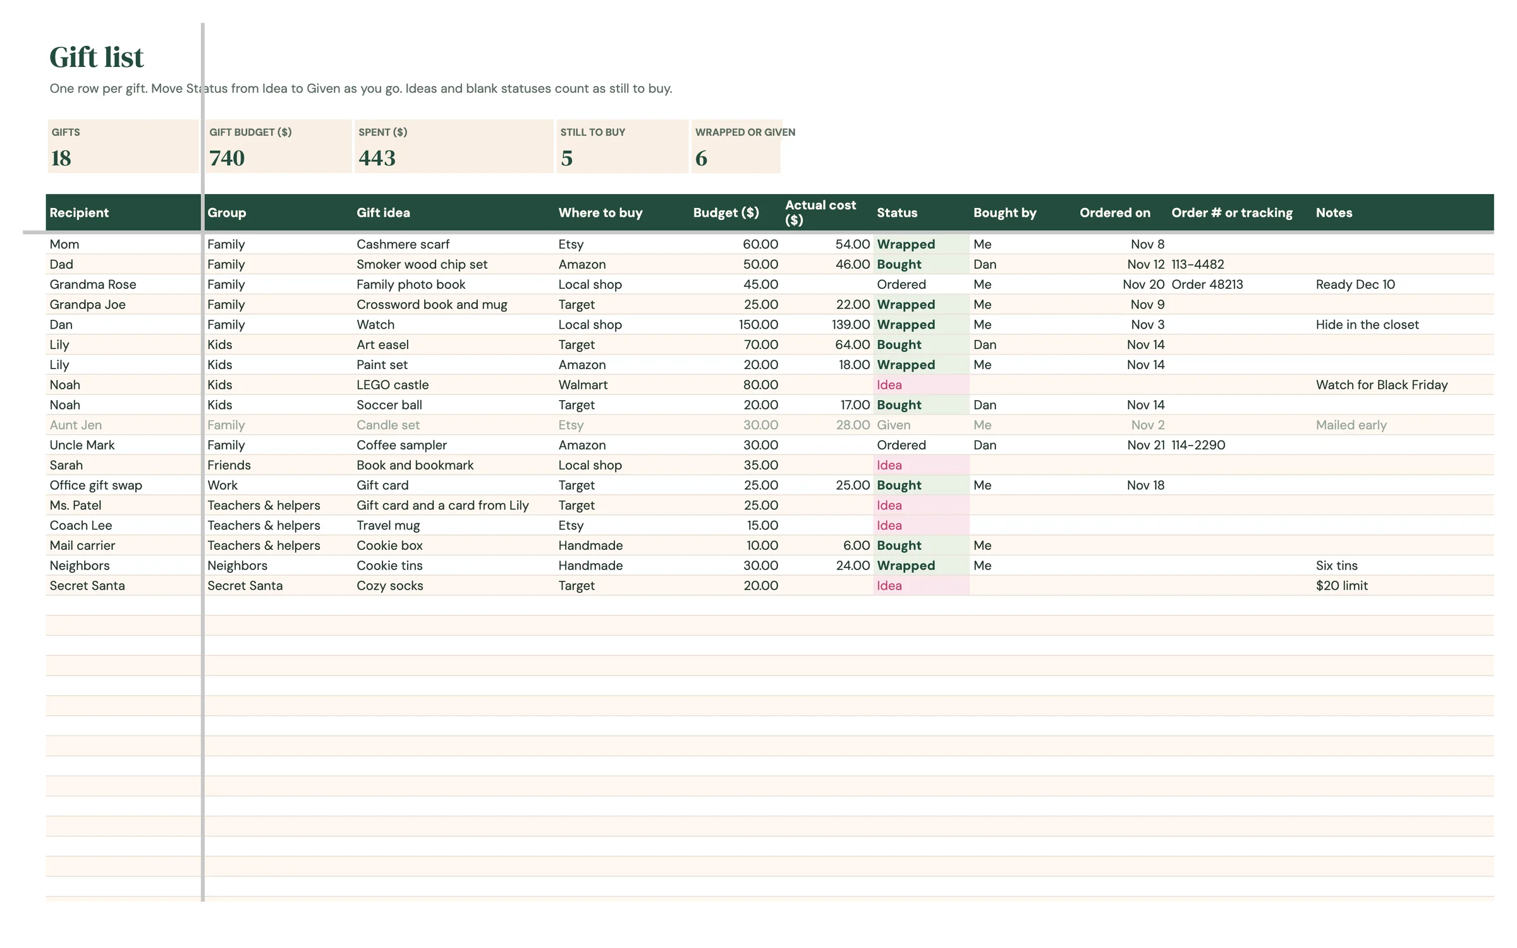
Task: Click the Gift list title
Action: (x=97, y=57)
